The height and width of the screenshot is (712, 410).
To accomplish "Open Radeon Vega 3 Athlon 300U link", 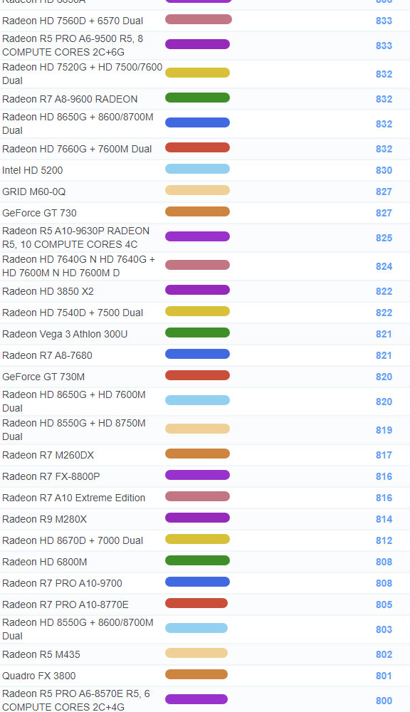I will pyautogui.click(x=65, y=334).
